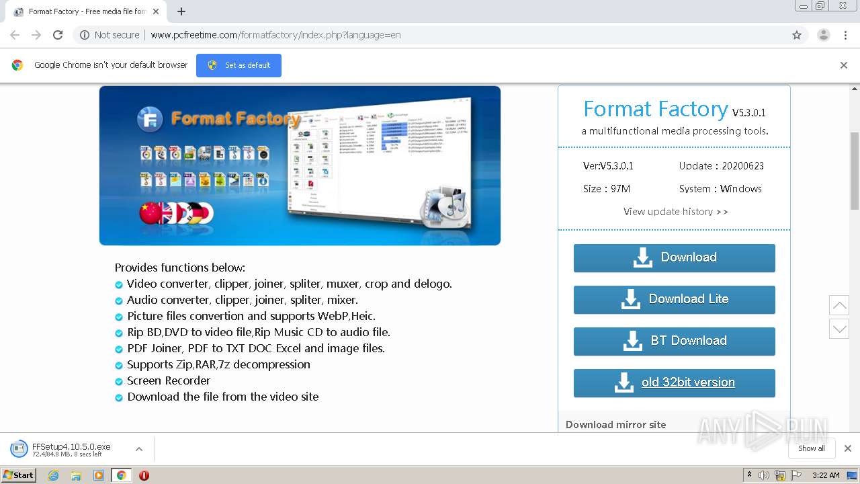Click the Download Lite button

click(675, 299)
